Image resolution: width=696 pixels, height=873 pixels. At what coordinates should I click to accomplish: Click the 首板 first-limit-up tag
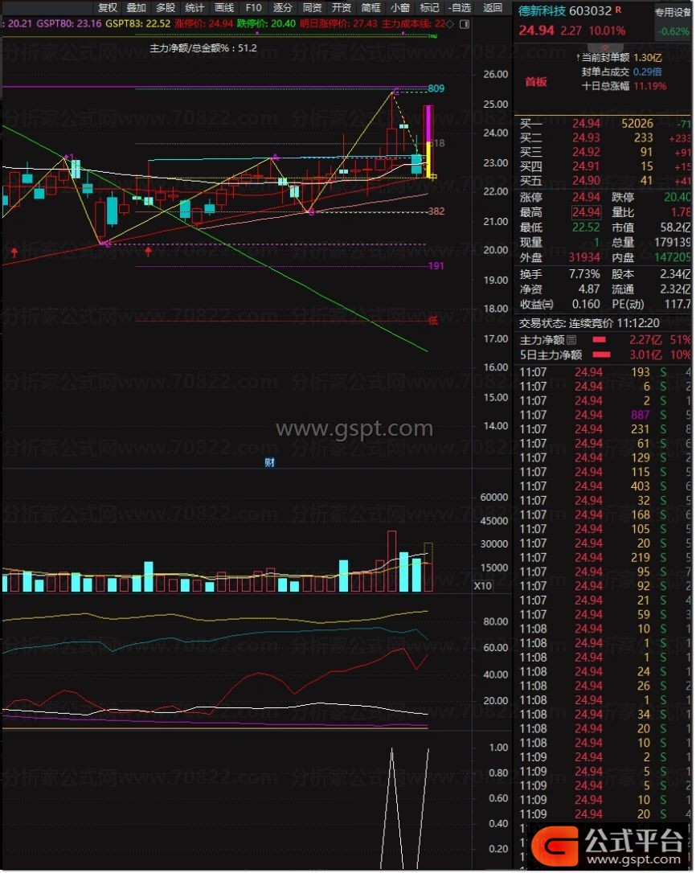coord(535,82)
